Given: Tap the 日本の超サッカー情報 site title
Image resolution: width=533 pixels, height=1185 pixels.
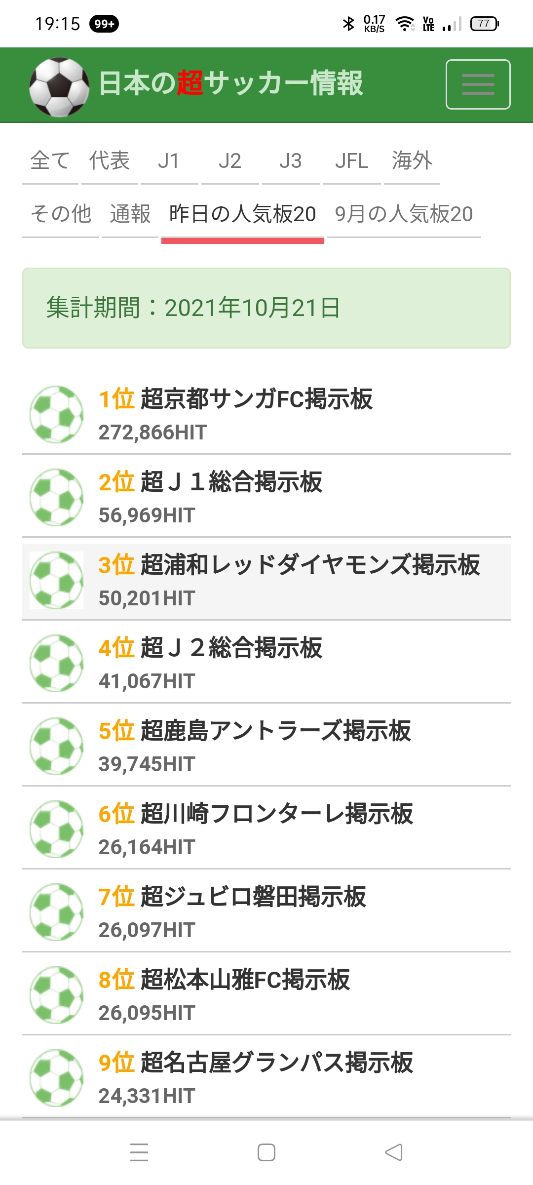Looking at the screenshot, I should click(231, 83).
